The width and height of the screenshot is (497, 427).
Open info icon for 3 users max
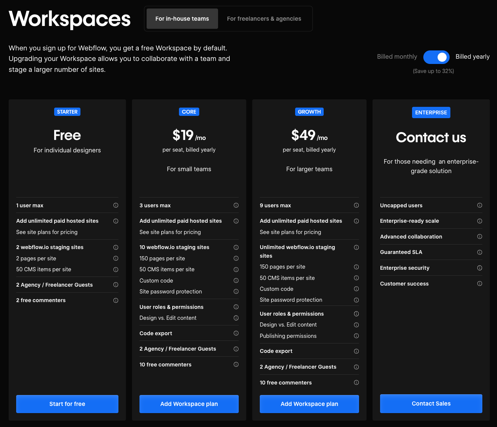pyautogui.click(x=236, y=205)
